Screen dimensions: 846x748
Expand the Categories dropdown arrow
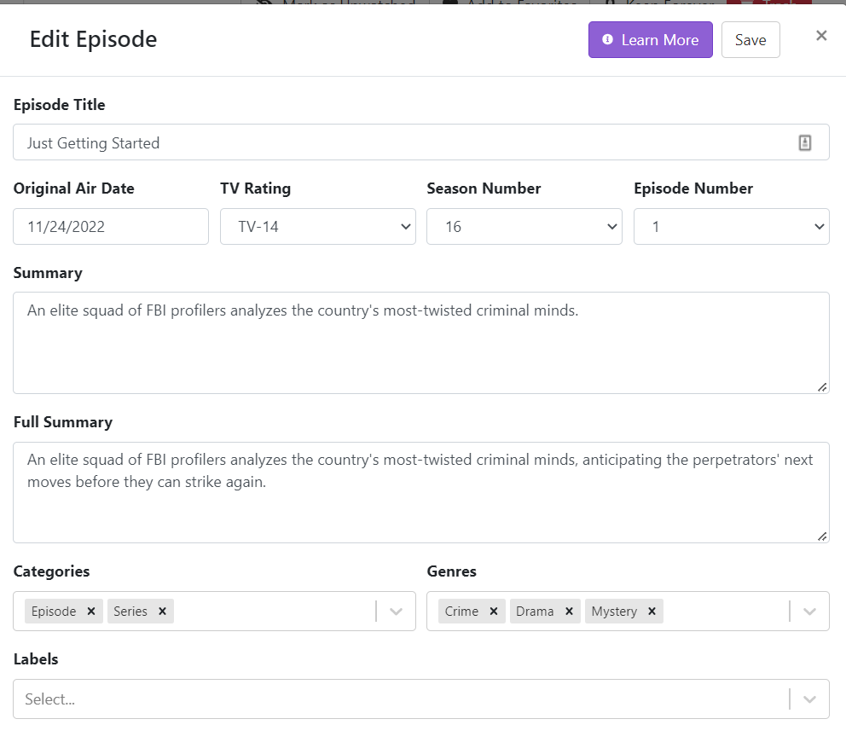[x=396, y=612]
